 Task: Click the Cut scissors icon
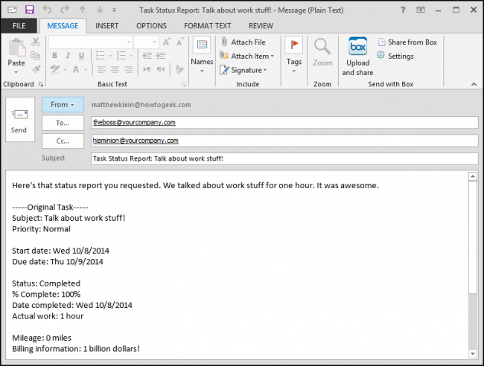[36, 42]
